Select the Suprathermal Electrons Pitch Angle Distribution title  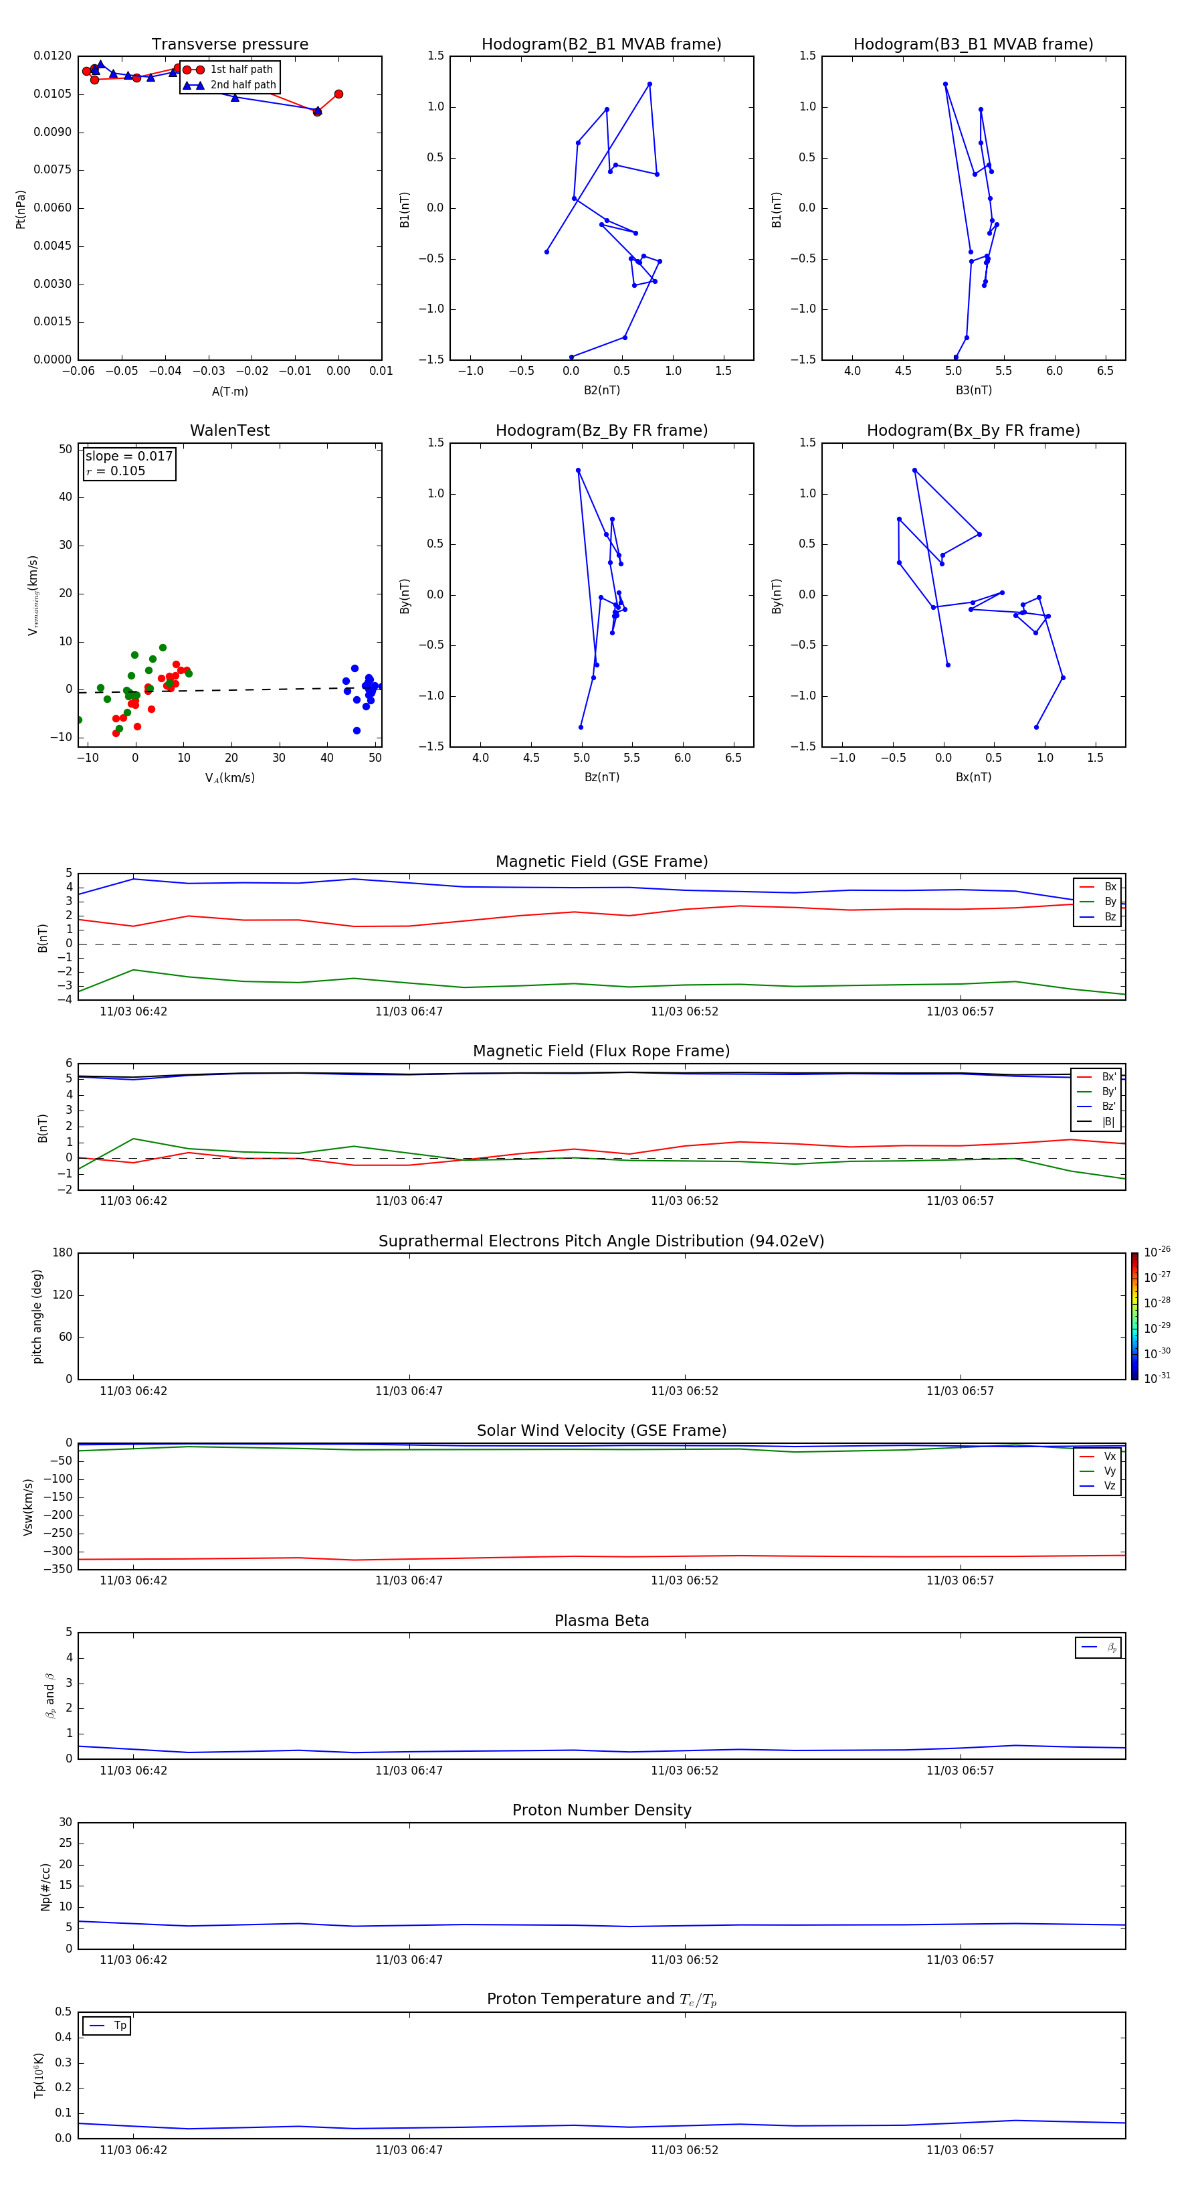(601, 1242)
